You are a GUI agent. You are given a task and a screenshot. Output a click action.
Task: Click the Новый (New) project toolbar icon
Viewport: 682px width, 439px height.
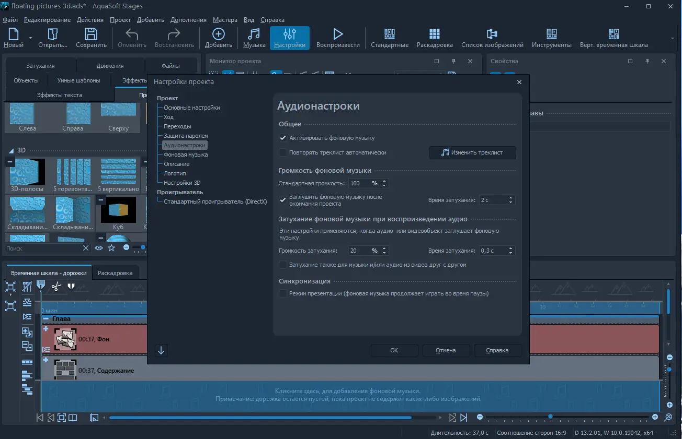pos(13,34)
